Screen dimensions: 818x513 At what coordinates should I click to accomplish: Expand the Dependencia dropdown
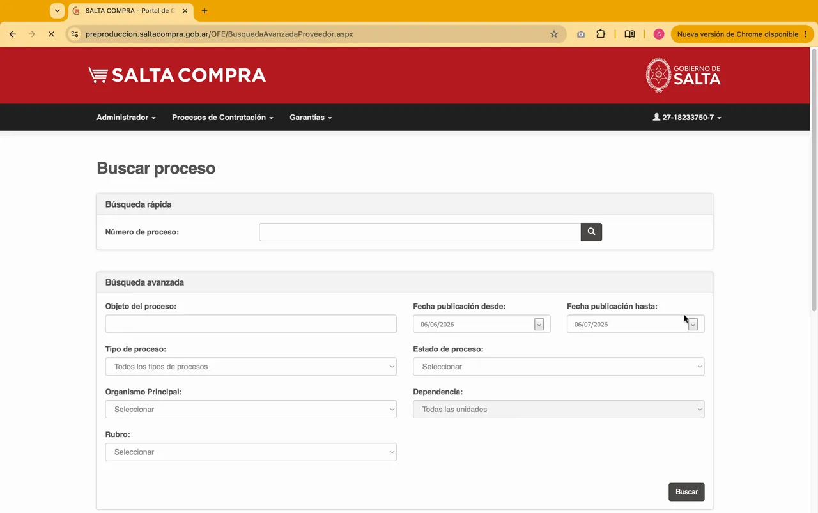click(x=559, y=410)
